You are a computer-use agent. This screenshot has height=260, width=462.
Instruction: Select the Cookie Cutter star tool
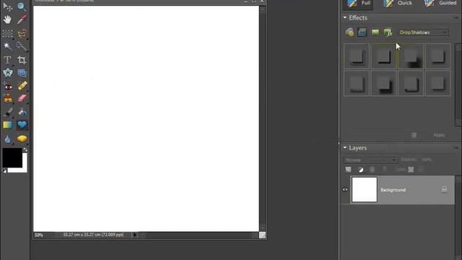tap(8, 73)
